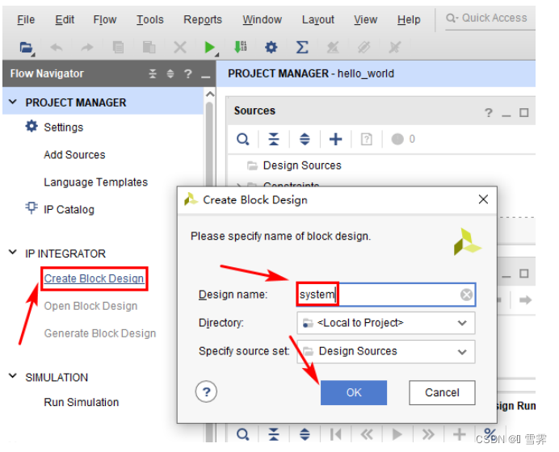Select Design Sources folder in Sources tree
Image resolution: width=559 pixels, height=452 pixels.
pos(302,165)
